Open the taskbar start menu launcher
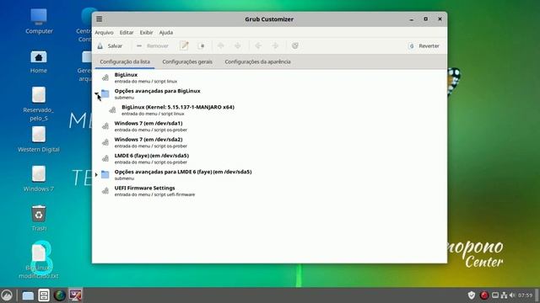The width and height of the screenshot is (540, 303). tap(7, 295)
